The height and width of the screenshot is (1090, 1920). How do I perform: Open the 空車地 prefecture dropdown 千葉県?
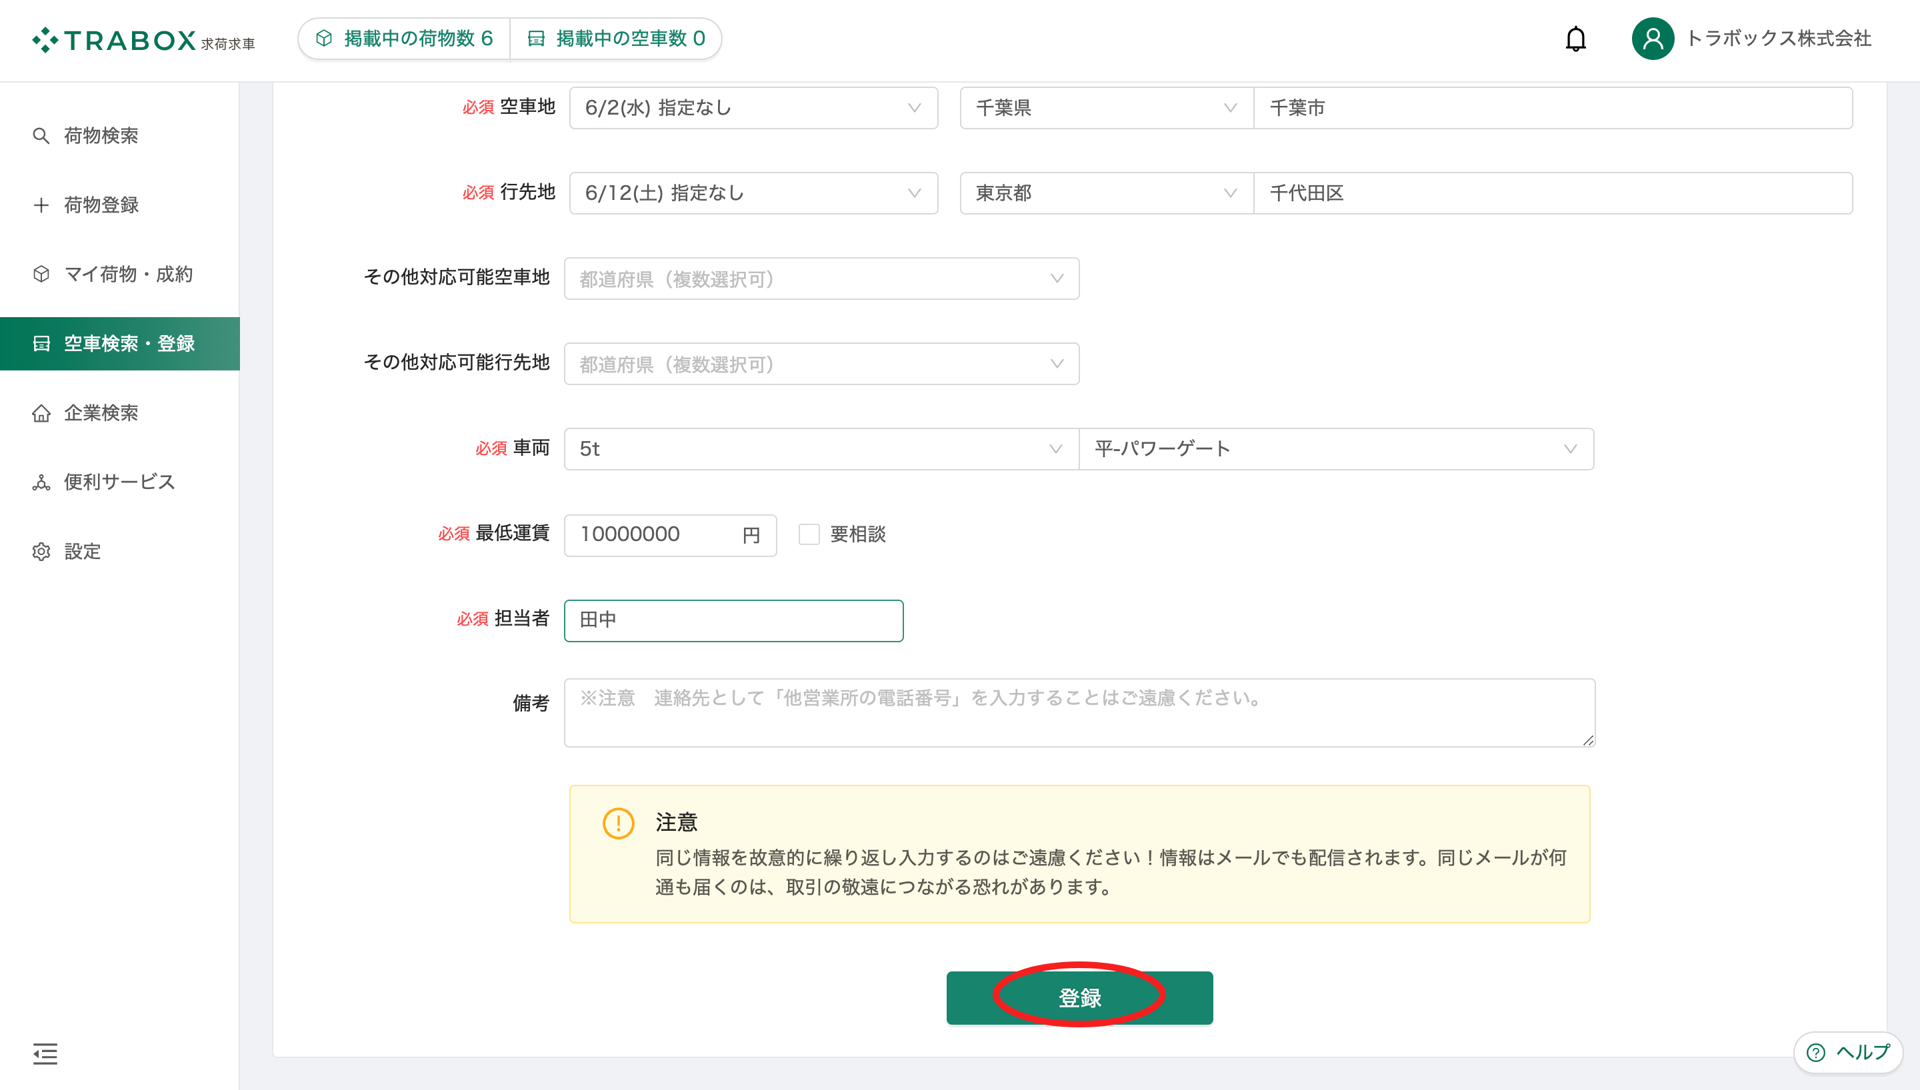(1106, 108)
